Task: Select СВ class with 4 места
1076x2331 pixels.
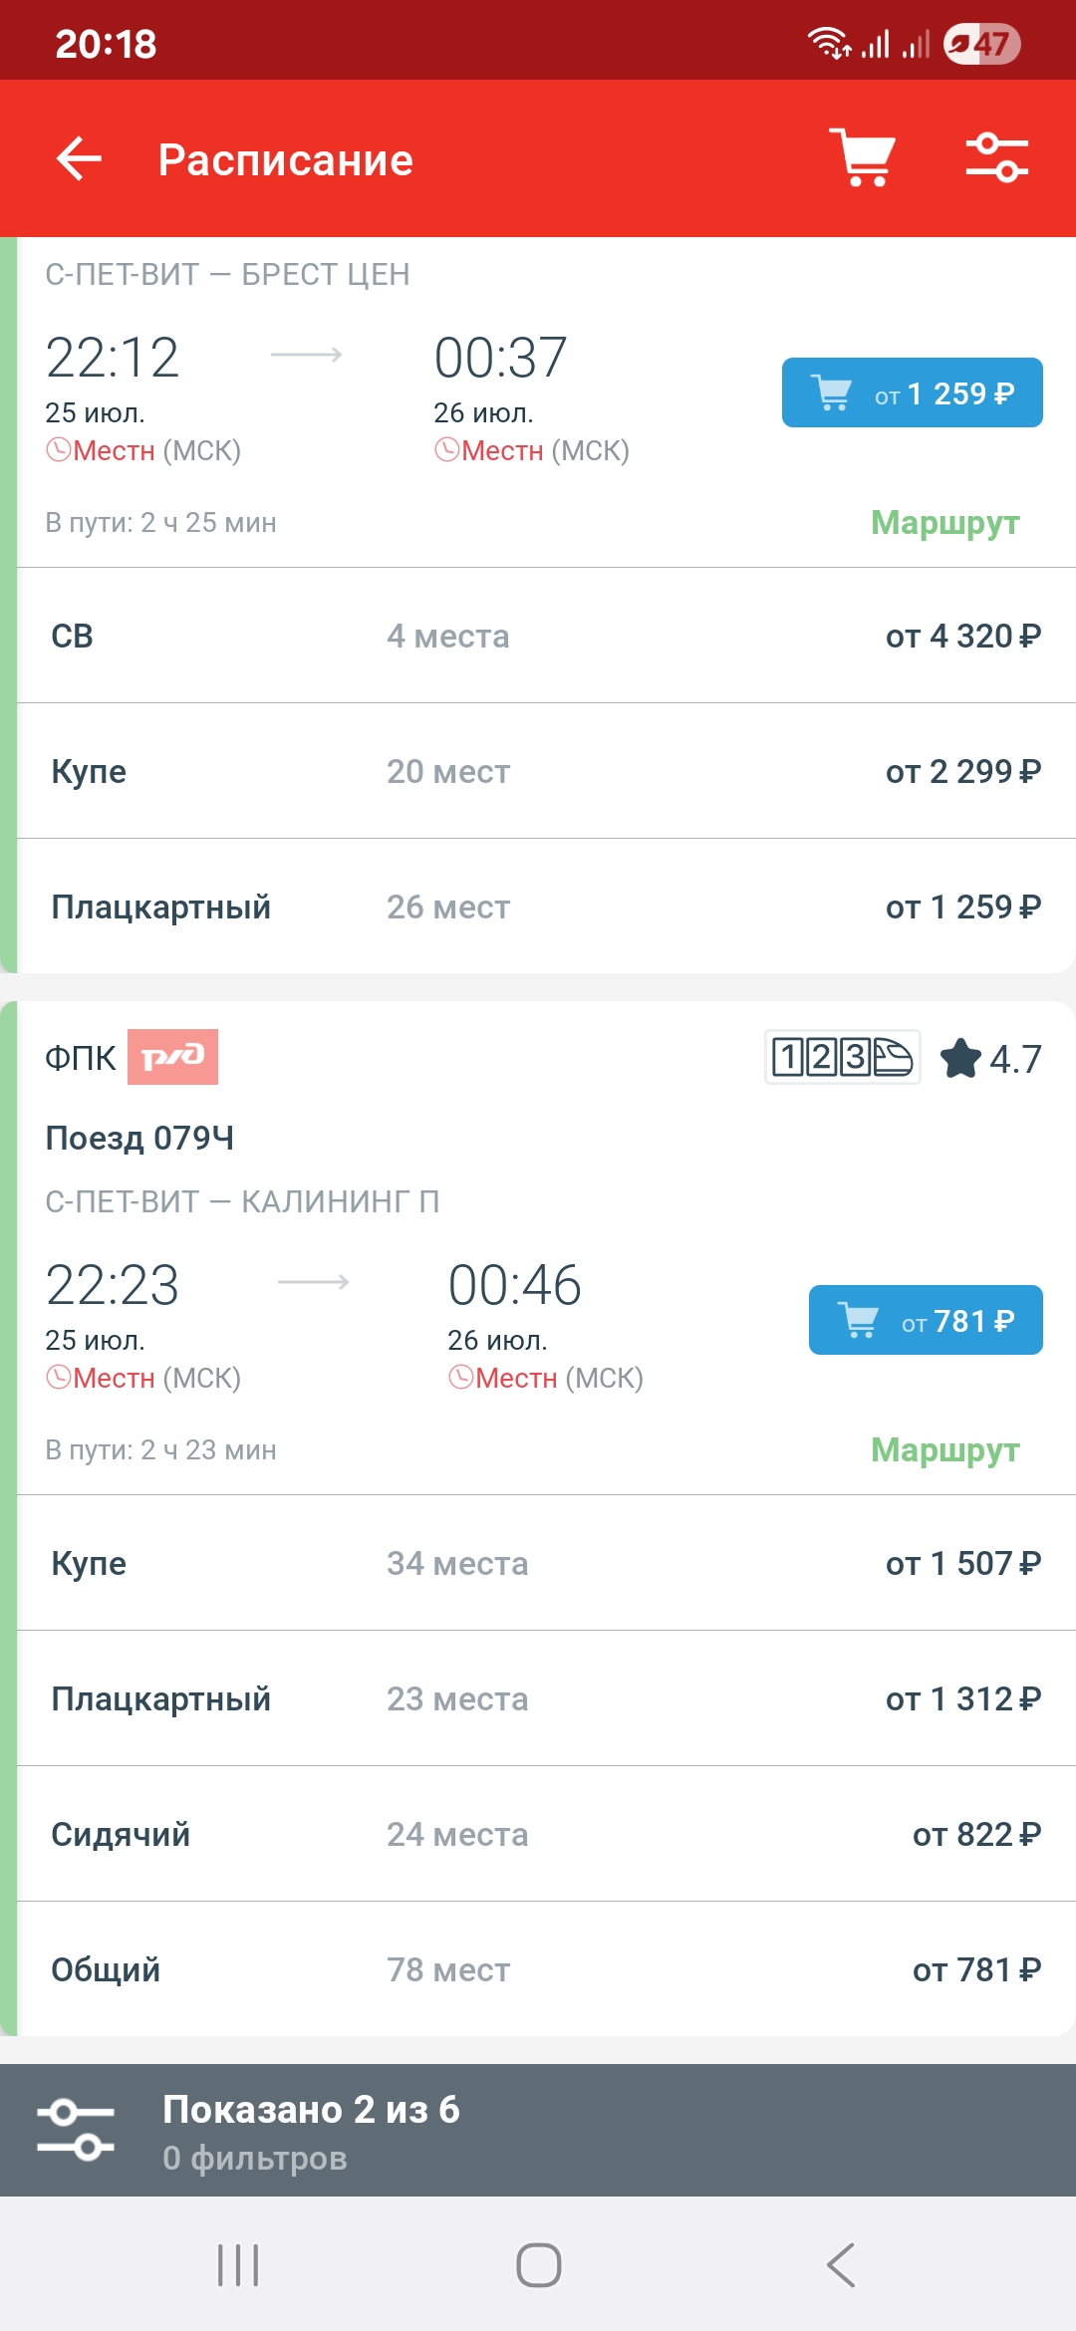Action: [x=546, y=636]
